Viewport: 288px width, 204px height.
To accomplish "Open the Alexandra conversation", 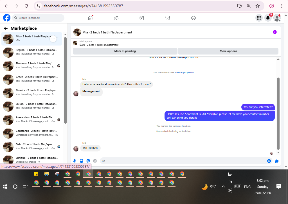I will pyautogui.click(x=31, y=120).
